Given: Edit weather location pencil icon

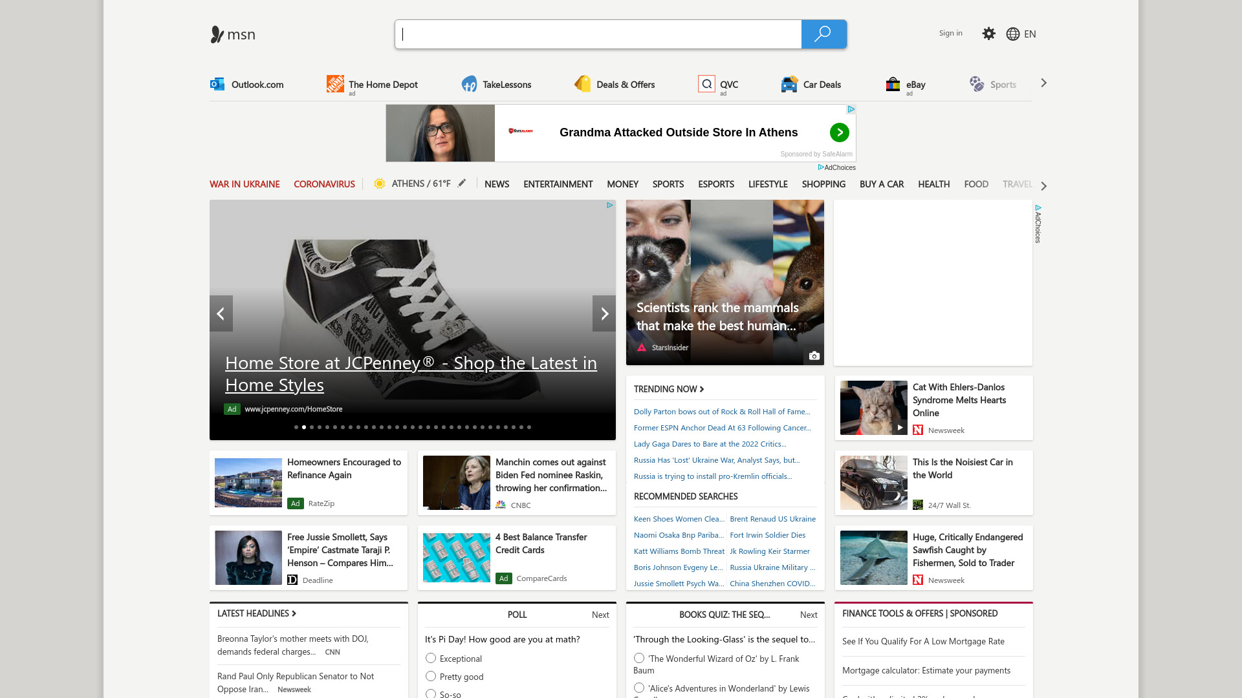Looking at the screenshot, I should tap(462, 184).
